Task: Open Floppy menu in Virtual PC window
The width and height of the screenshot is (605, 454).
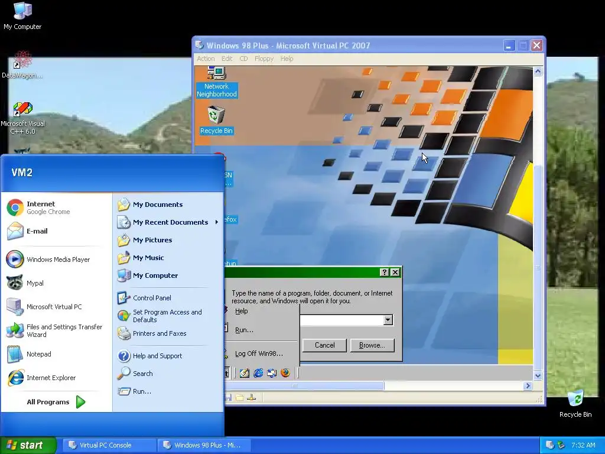Action: click(x=264, y=59)
